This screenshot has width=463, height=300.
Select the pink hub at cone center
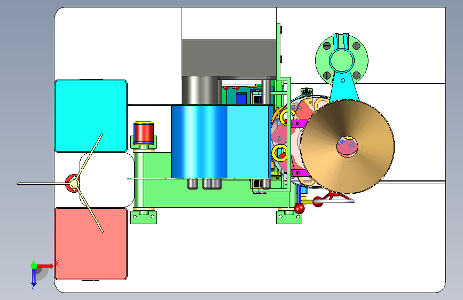[x=347, y=146]
